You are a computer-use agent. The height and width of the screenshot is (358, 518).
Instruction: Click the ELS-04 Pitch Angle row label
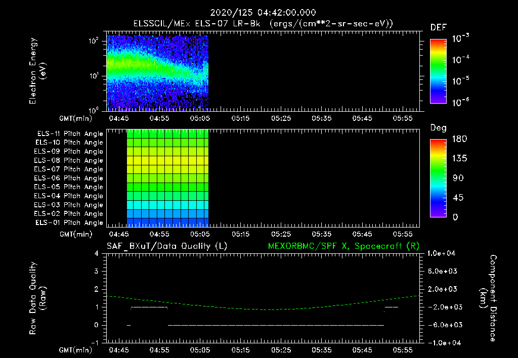(x=69, y=196)
